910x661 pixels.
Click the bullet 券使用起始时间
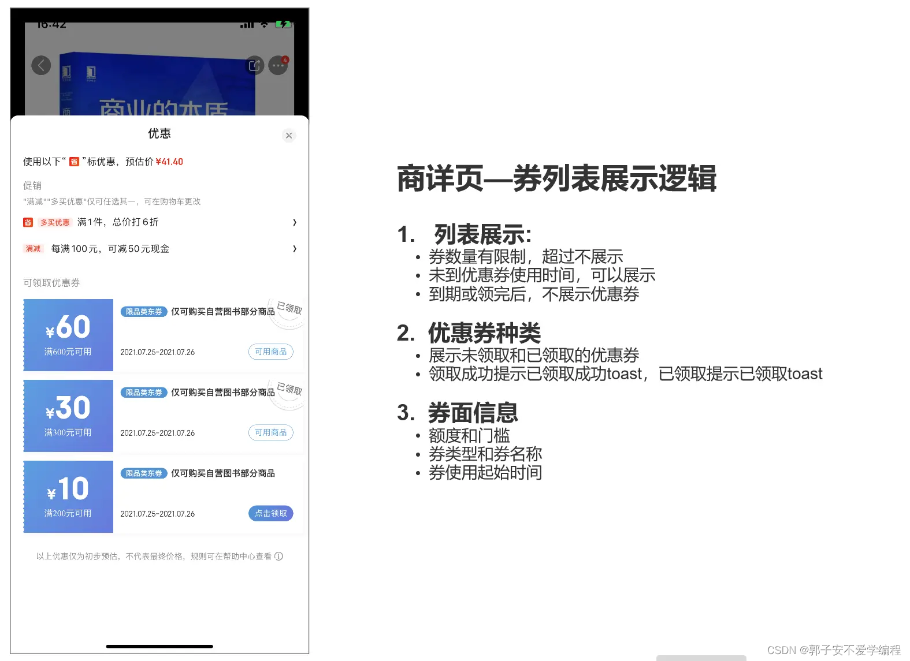pyautogui.click(x=485, y=472)
